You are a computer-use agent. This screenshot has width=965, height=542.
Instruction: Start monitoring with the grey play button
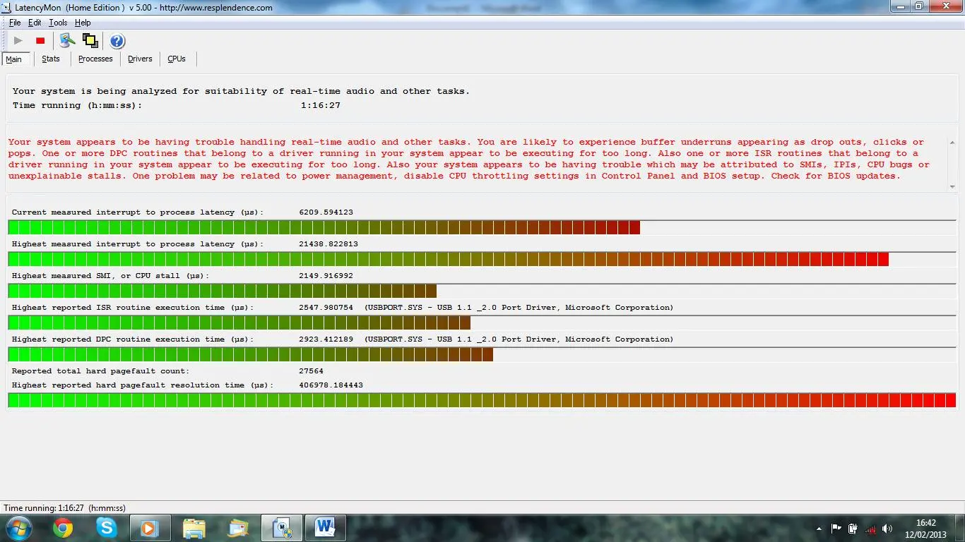[18, 41]
